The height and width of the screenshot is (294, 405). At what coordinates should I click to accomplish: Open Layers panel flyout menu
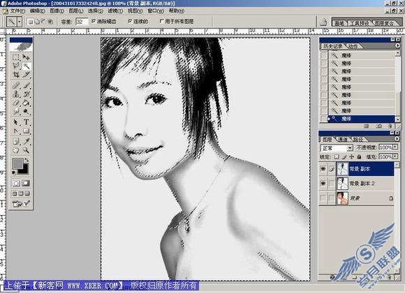coord(397,139)
